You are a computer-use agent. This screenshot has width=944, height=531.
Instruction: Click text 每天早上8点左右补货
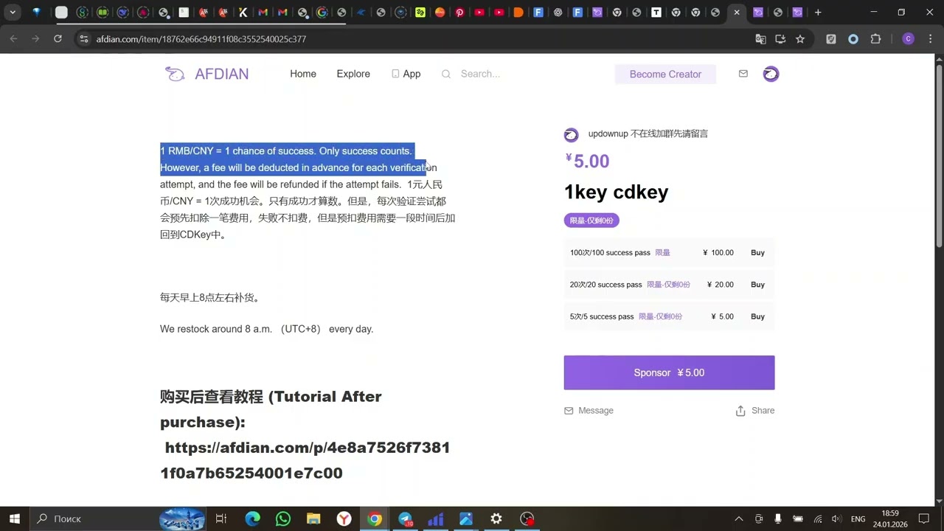pyautogui.click(x=209, y=298)
